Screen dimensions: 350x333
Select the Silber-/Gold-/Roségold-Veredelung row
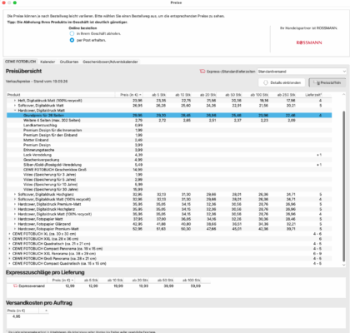coord(169,165)
